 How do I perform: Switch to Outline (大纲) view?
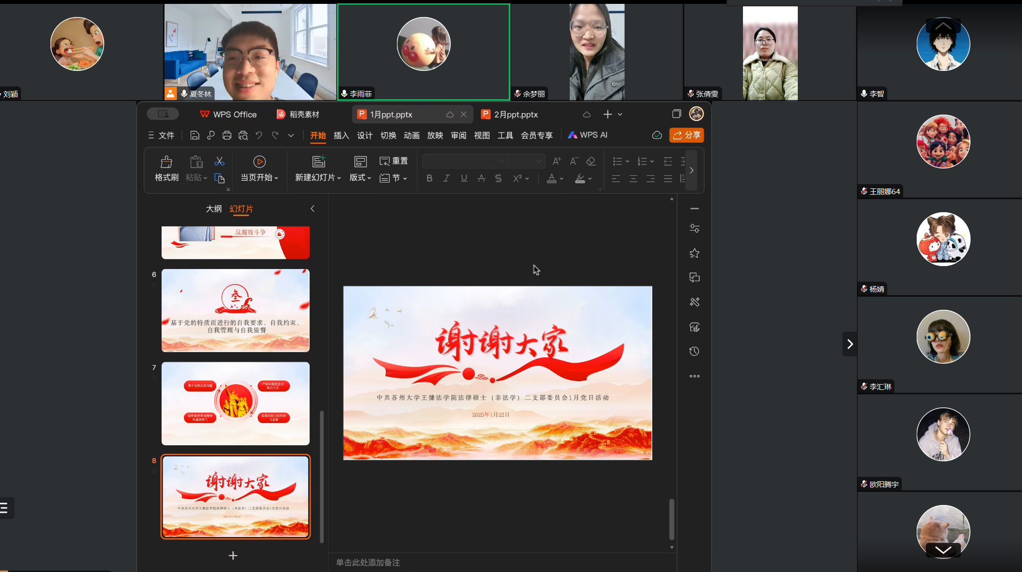point(214,209)
